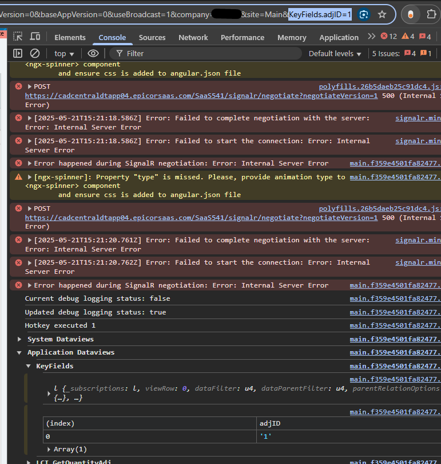Click the red error count badge showing 12
The height and width of the screenshot is (464, 441).
[389, 37]
